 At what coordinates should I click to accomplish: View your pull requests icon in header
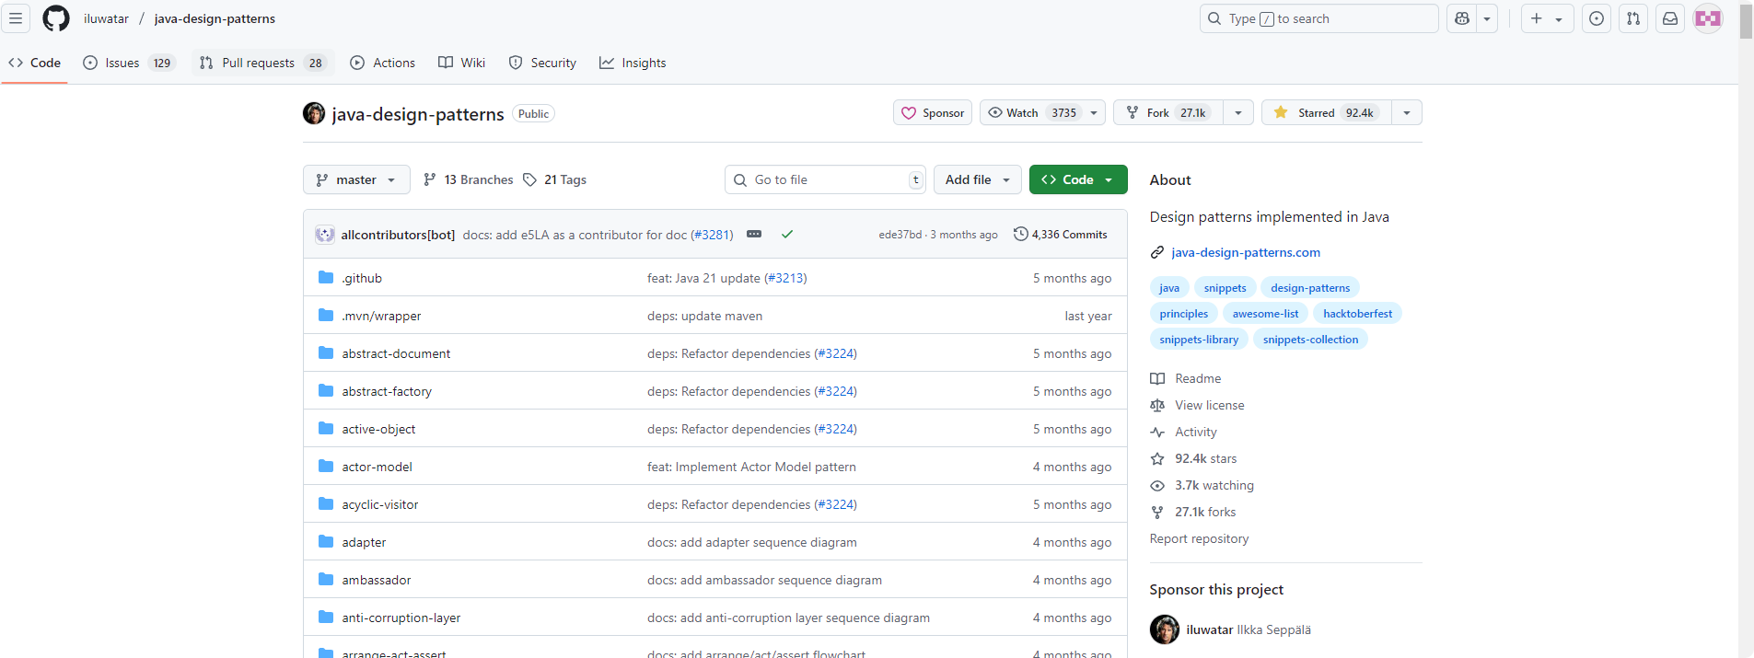(1633, 18)
